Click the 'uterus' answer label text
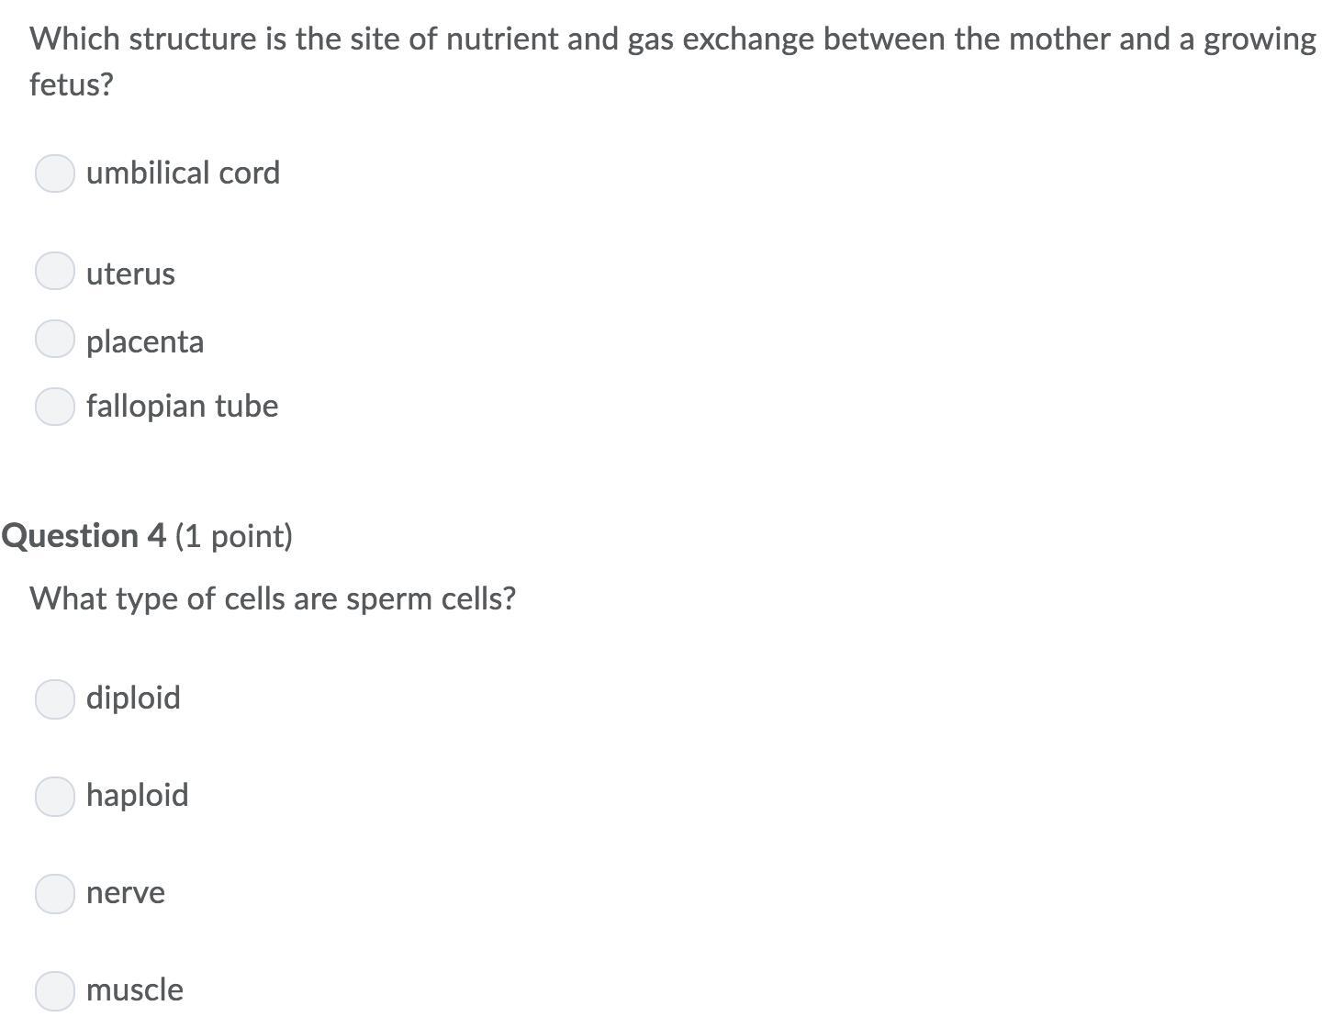The width and height of the screenshot is (1344, 1017). [x=130, y=274]
